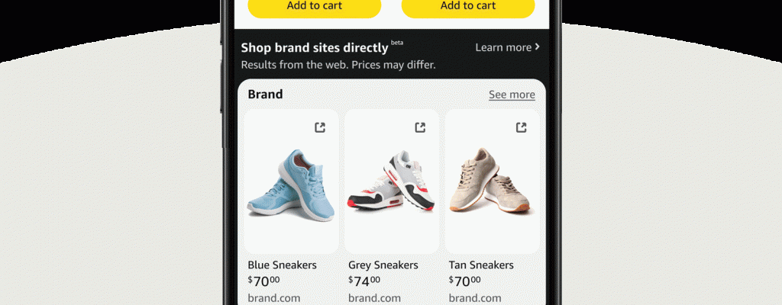Follow the See more link
782x305 pixels.
pos(512,95)
